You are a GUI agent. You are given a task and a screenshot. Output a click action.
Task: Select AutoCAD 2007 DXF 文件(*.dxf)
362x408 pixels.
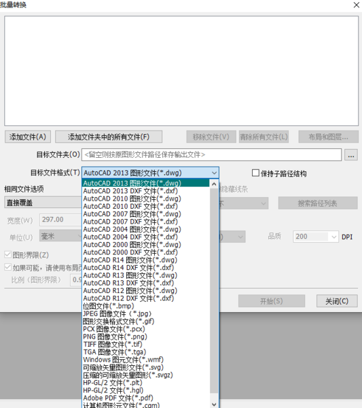(146, 222)
